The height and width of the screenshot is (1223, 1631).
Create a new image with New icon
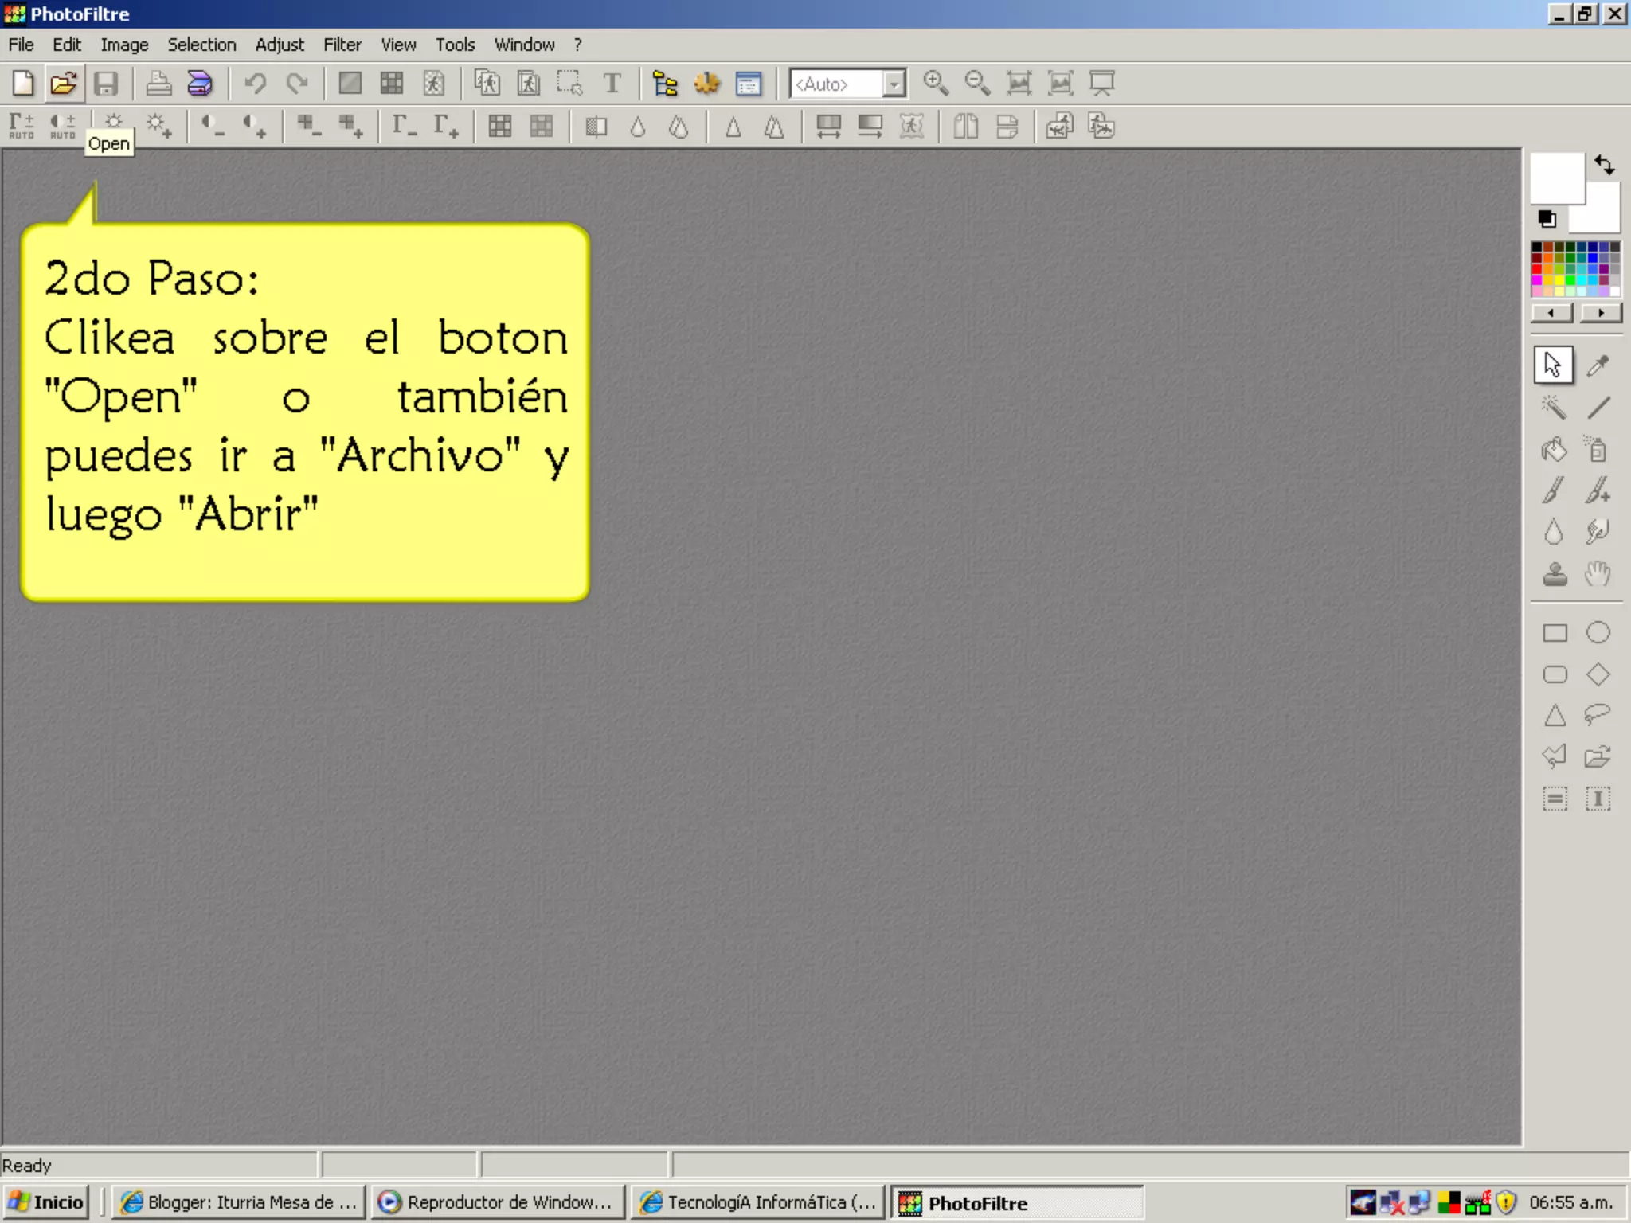pos(23,83)
